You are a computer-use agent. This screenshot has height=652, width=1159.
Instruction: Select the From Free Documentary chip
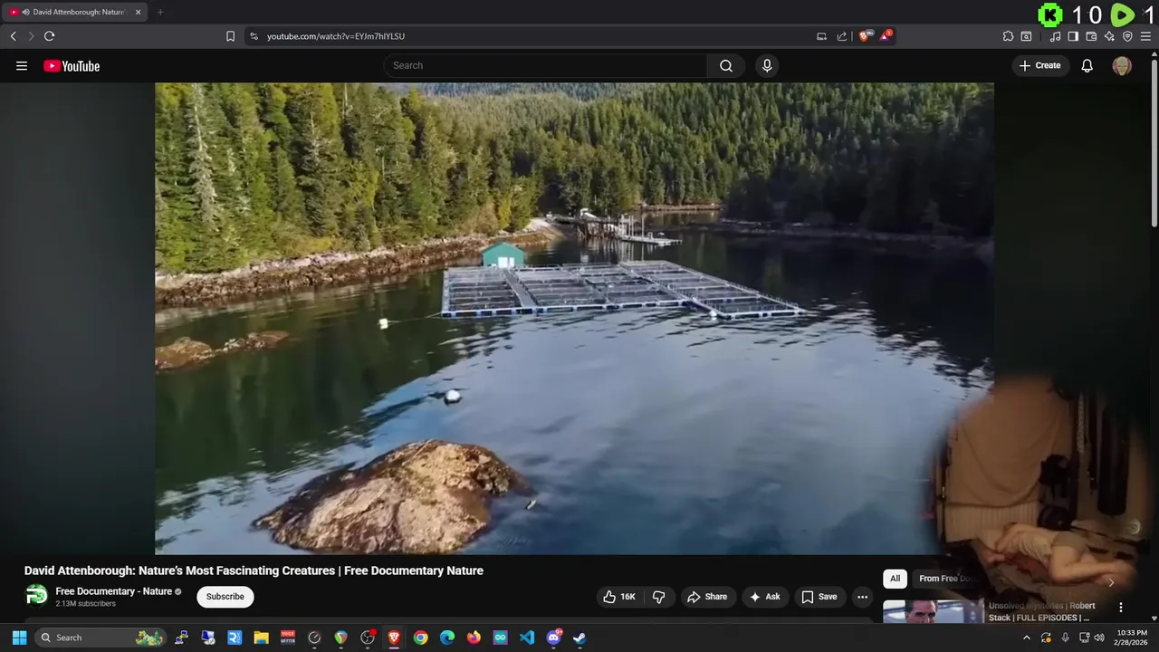946,579
